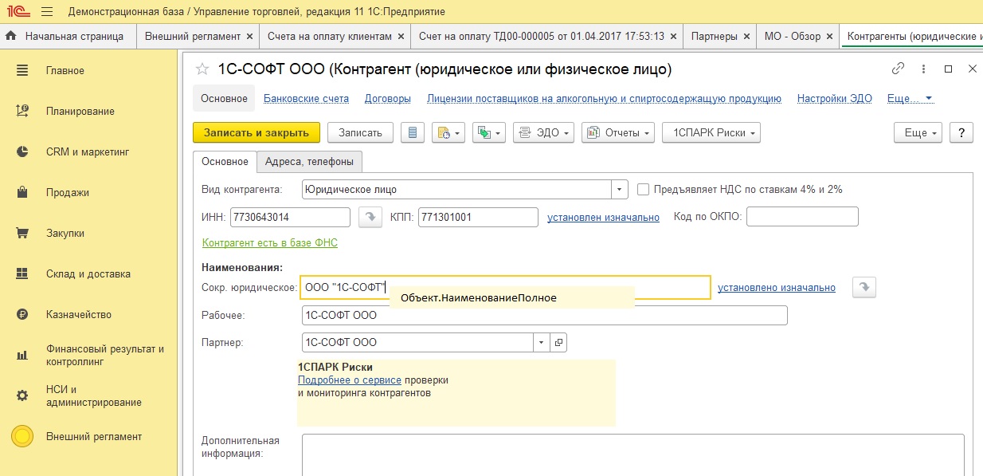Select the Основное tab above Вид контрагента
This screenshot has height=476, width=983.
click(x=225, y=161)
